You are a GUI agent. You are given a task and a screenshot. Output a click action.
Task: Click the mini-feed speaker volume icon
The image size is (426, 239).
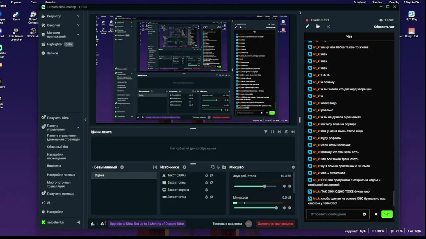(293, 132)
